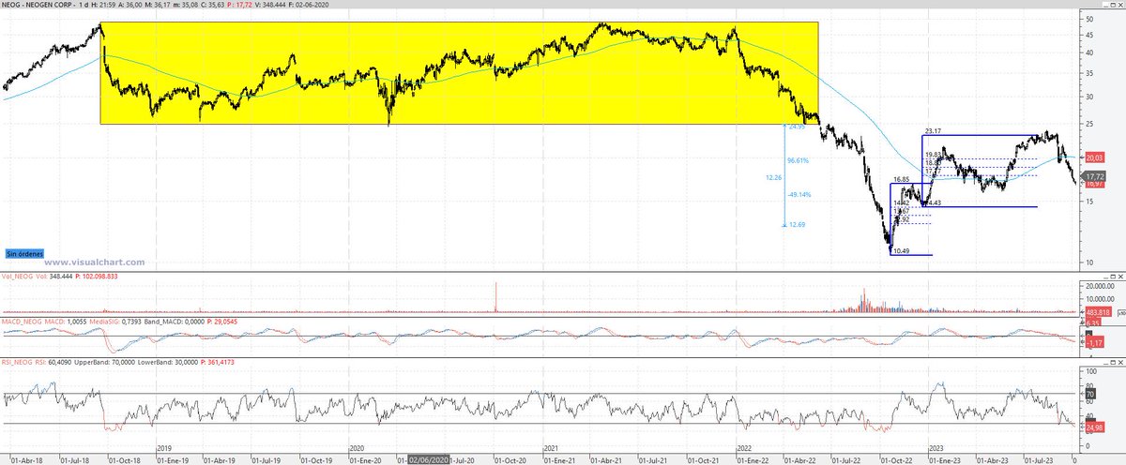Click the 16.85 level label

[901, 179]
